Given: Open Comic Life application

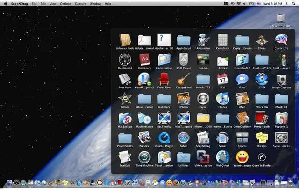Looking at the screenshot, I should [281, 40].
